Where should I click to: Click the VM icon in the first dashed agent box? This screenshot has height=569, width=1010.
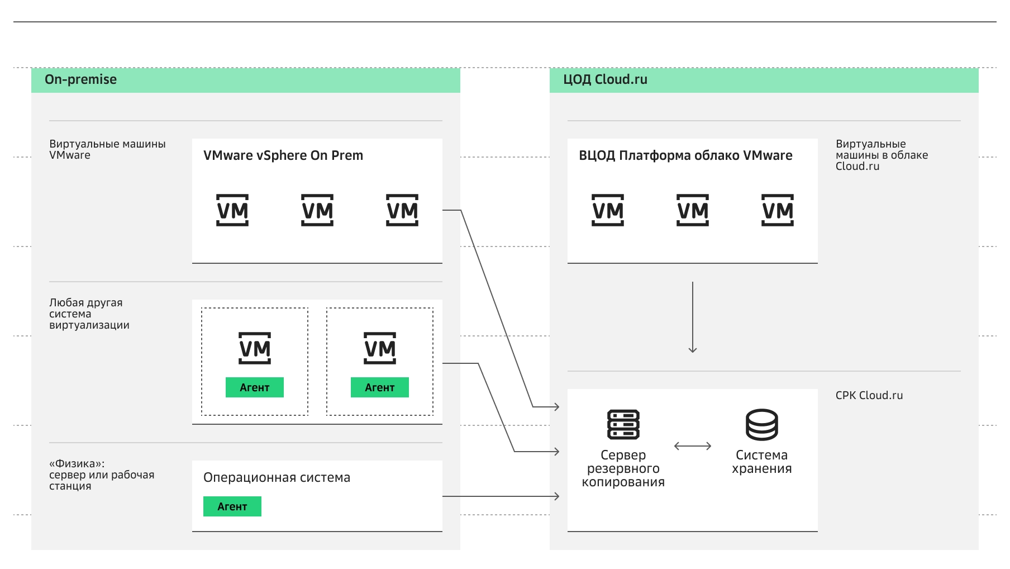pos(255,348)
